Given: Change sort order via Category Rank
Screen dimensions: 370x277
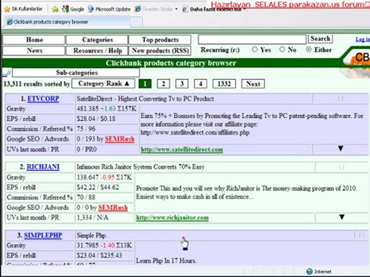Looking at the screenshot, I should pos(103,83).
